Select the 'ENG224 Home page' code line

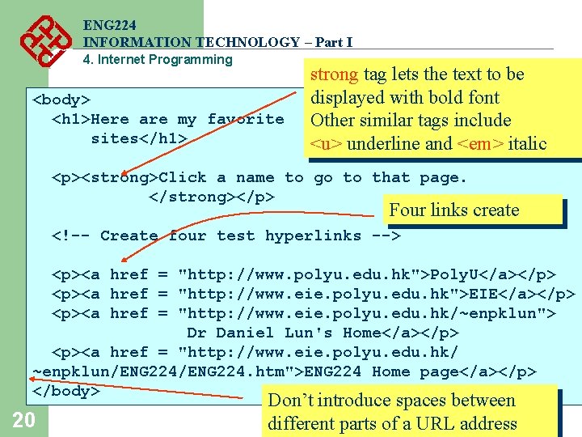[285, 371]
